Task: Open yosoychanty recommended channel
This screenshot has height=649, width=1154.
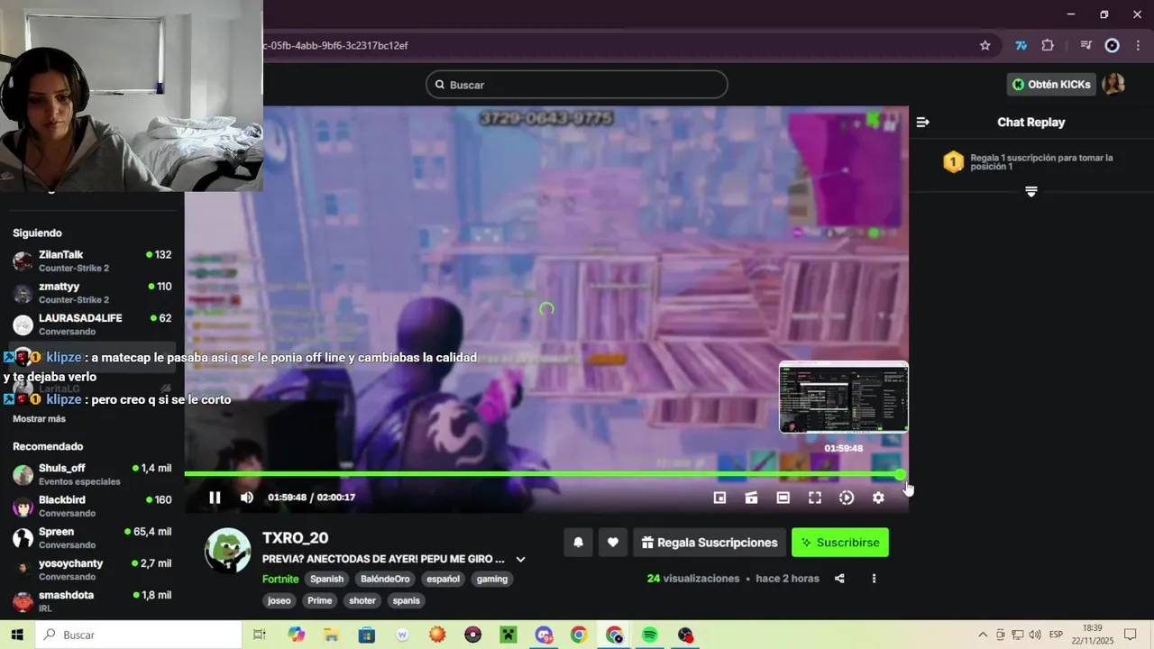Action: click(92, 570)
